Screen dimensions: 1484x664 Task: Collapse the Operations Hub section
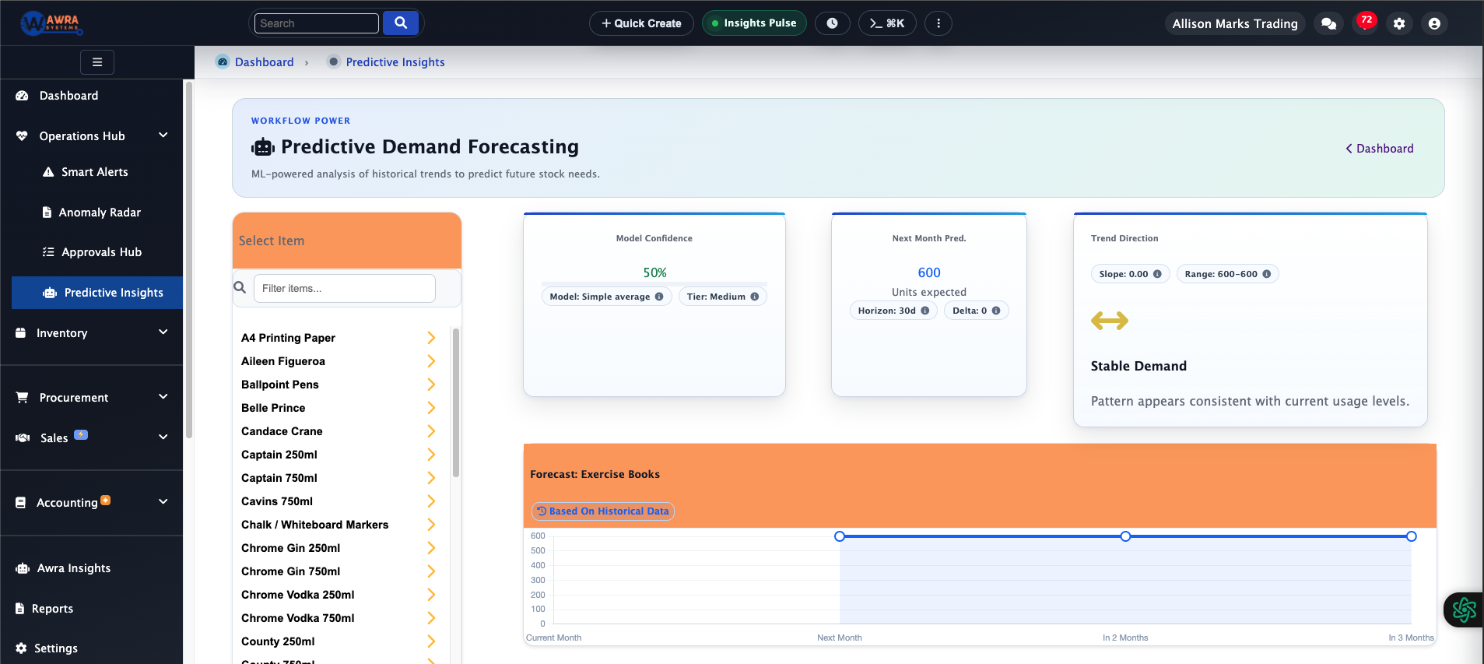[x=163, y=135]
